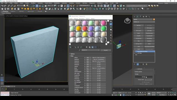The width and height of the screenshot is (177, 100).
Task: Click the Edit Poly modifier button
Action: click(139, 26)
